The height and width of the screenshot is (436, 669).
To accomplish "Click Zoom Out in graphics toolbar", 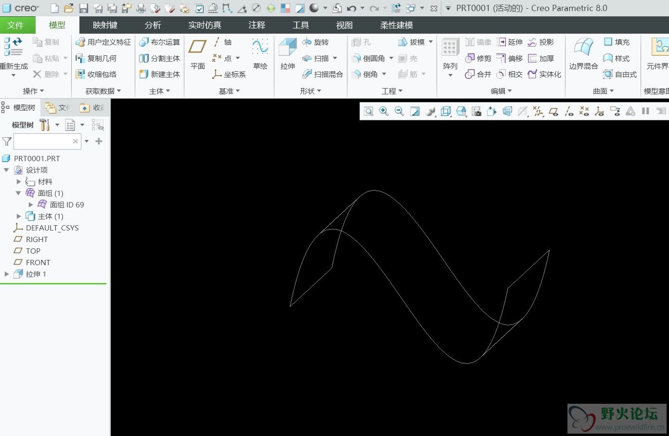I will (x=399, y=112).
